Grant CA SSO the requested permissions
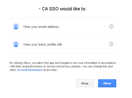Image resolution: width=132 pixels, height=98 pixels. pyautogui.click(x=107, y=83)
